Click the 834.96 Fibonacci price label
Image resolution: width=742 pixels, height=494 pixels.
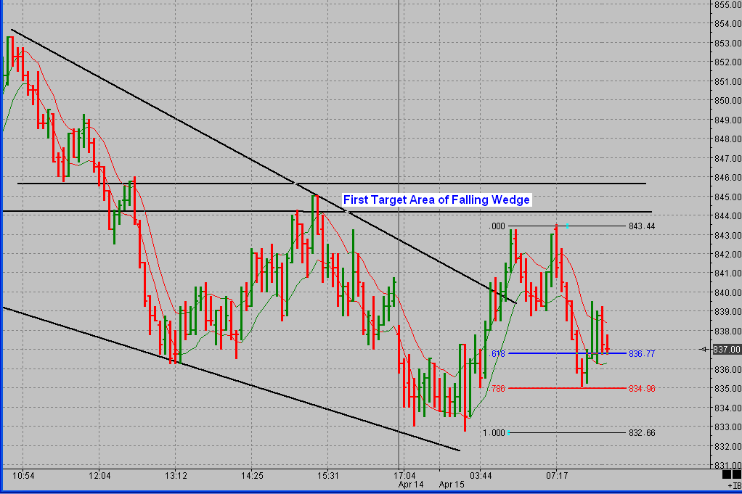pos(642,389)
